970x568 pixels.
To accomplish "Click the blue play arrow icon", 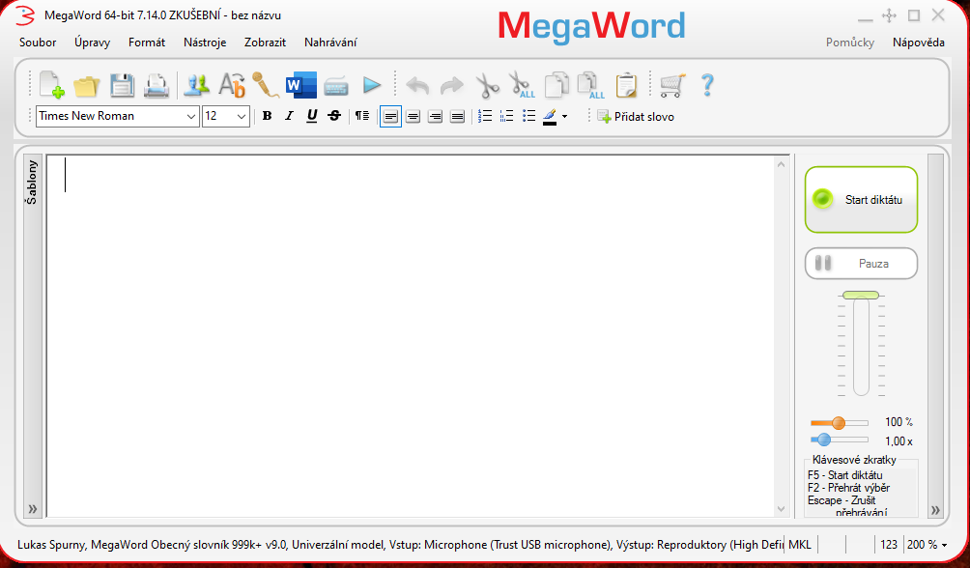I will [372, 86].
